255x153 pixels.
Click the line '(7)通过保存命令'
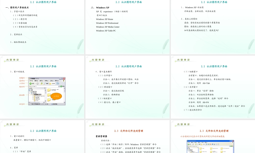(193, 110)
